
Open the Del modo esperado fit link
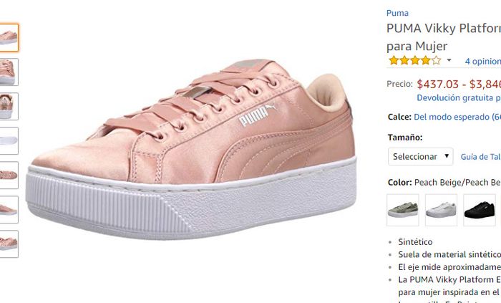click(x=457, y=117)
